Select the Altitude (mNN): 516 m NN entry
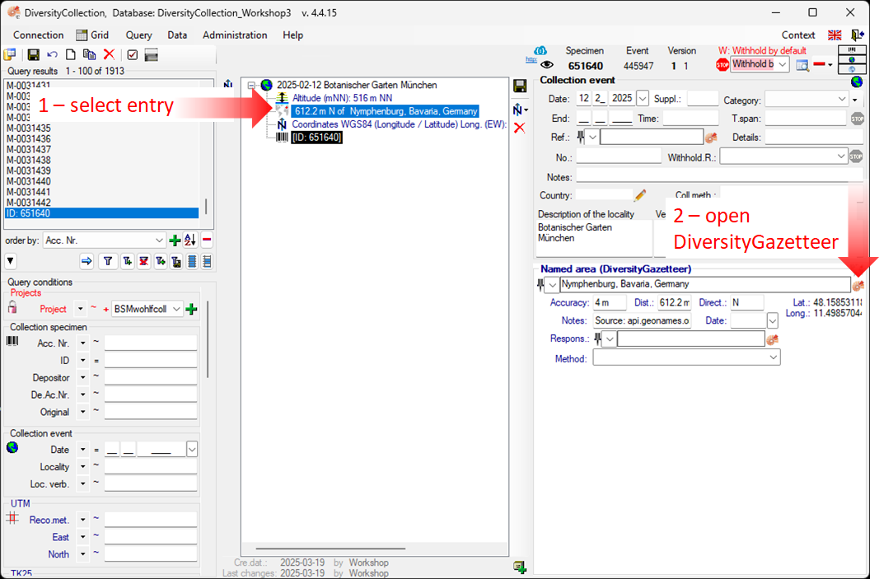The image size is (879, 579). coord(342,98)
